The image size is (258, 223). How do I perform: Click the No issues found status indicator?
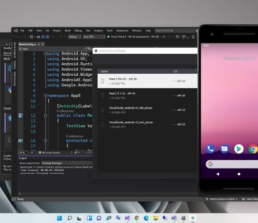tap(49, 153)
